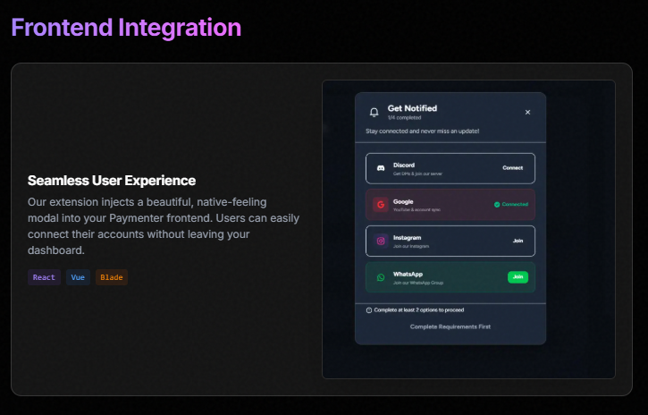
Task: Click the Frontend Integration heading
Action: click(x=126, y=28)
